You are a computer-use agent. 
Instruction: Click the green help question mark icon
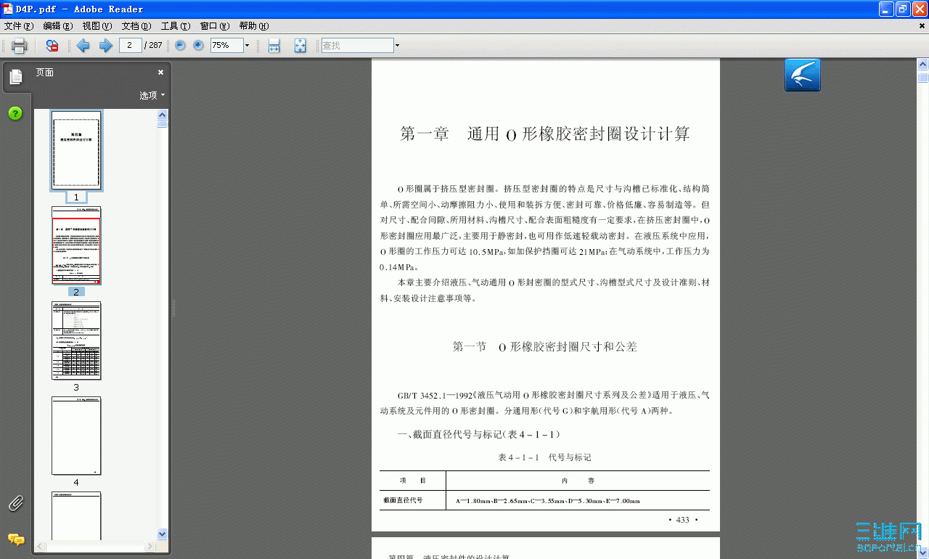point(15,113)
